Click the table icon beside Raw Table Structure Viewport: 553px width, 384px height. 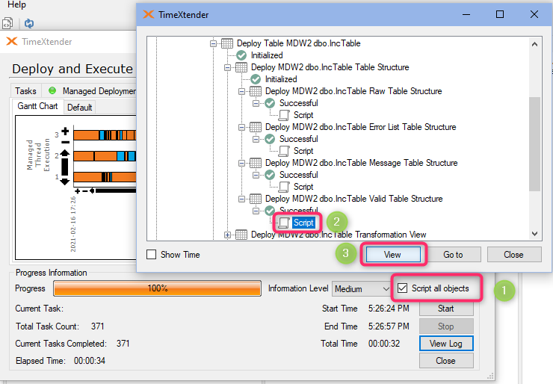[x=256, y=91]
